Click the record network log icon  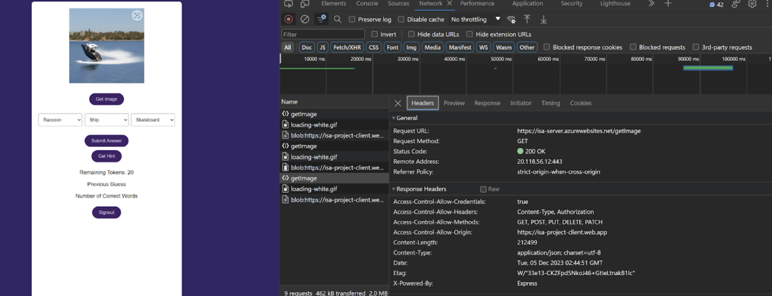289,19
